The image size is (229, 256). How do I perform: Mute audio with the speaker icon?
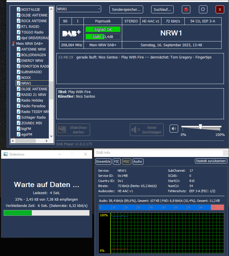[x=174, y=129]
